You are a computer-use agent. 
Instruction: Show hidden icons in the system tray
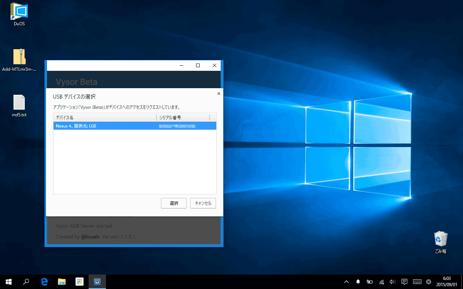pyautogui.click(x=346, y=282)
